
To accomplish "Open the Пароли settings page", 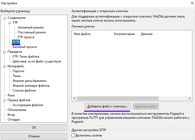I will click(x=18, y=71).
